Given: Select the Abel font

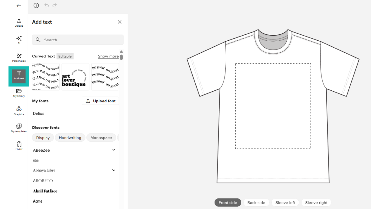Looking at the screenshot, I should click(x=36, y=160).
